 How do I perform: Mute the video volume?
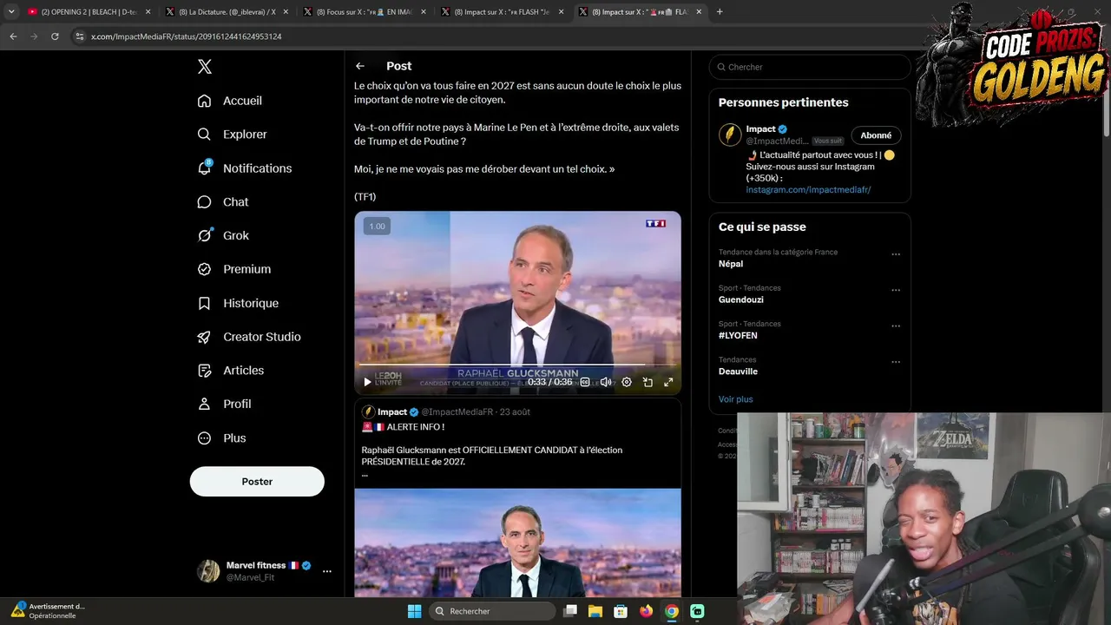tap(606, 382)
